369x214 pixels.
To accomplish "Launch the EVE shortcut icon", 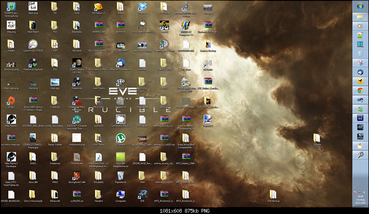I will (x=142, y=196).
